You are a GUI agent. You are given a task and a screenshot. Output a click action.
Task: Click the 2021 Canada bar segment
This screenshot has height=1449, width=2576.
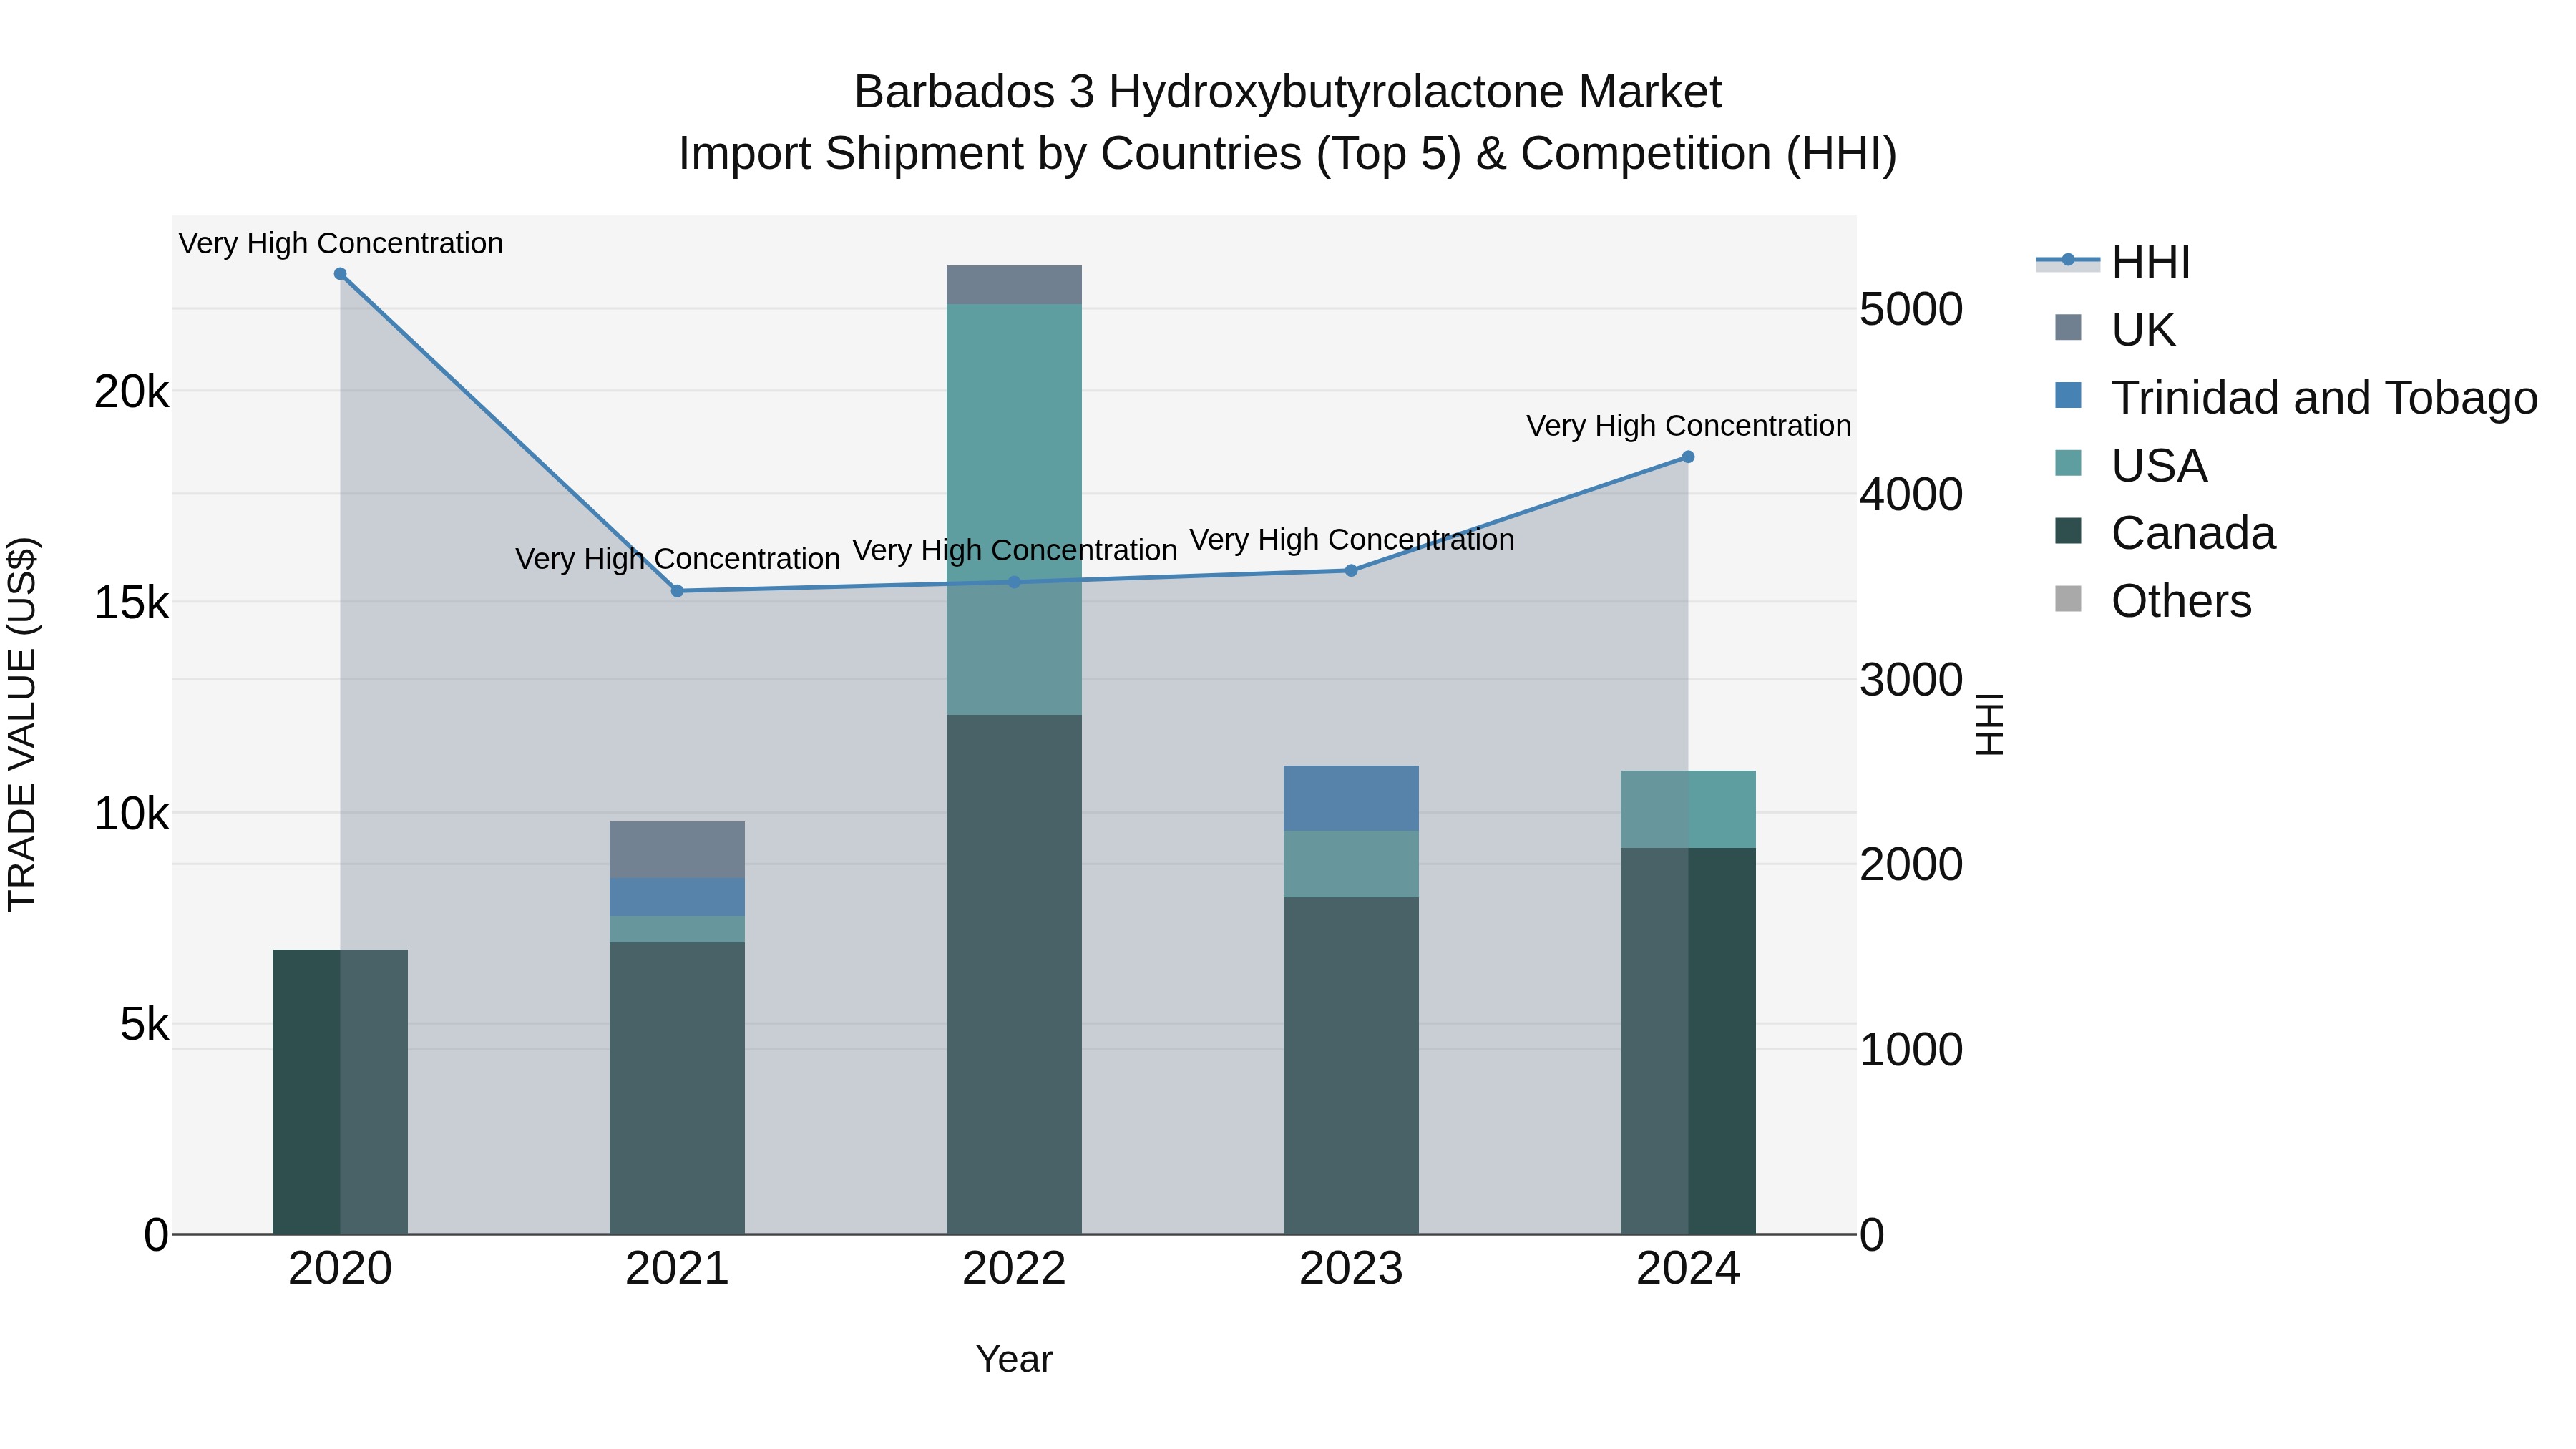(677, 1089)
